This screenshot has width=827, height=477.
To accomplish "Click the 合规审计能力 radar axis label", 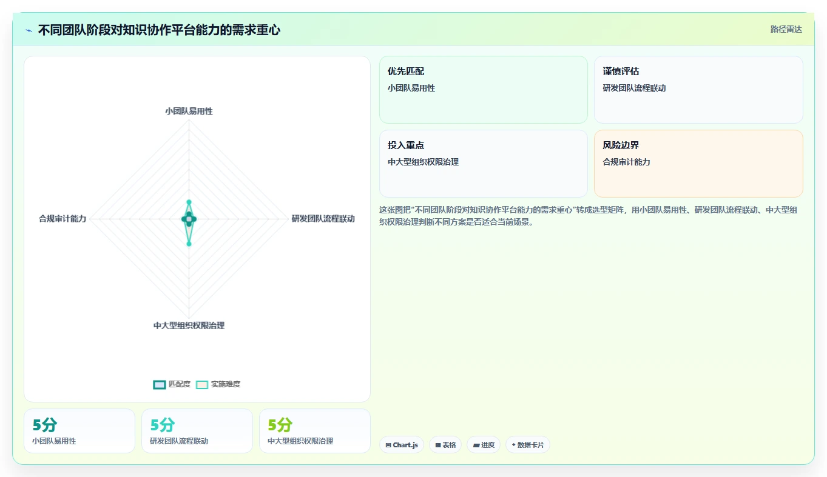I will 62,219.
